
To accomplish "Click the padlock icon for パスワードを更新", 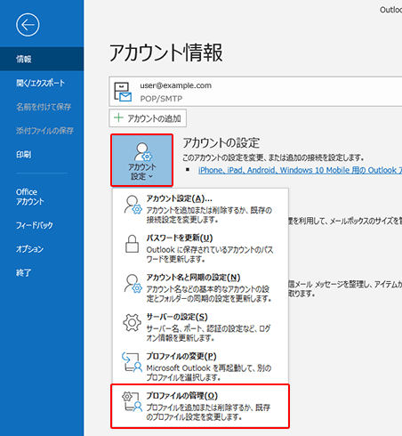I will pyautogui.click(x=132, y=244).
